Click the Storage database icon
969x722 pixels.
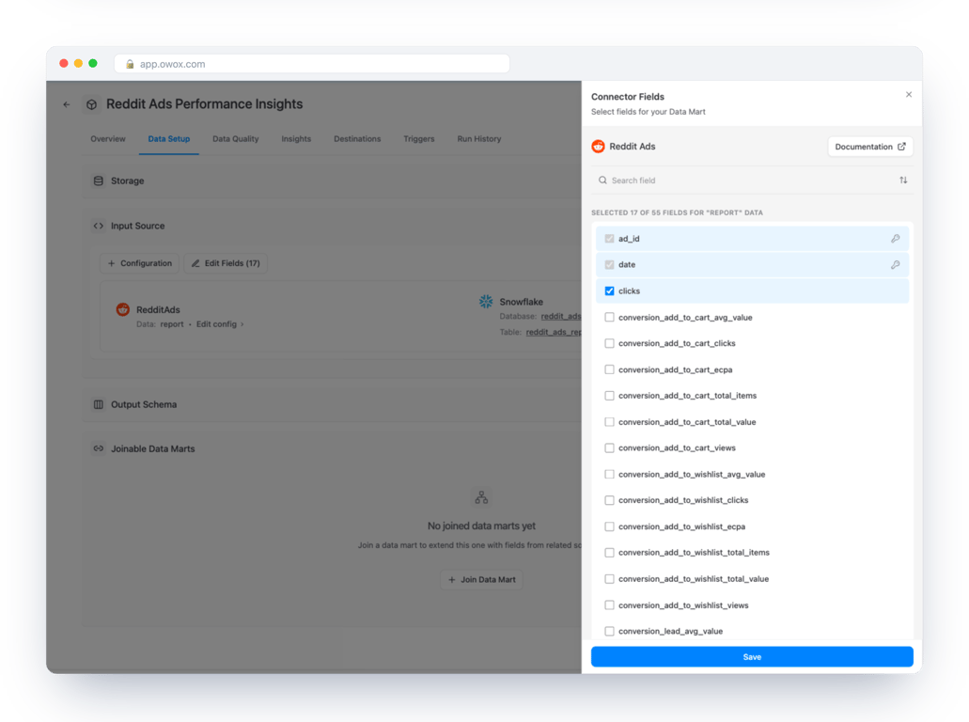tap(99, 181)
